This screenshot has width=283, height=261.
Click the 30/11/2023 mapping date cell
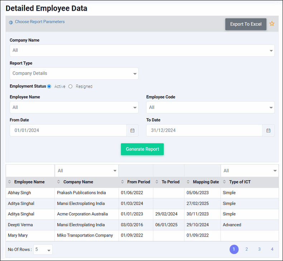[x=202, y=214]
